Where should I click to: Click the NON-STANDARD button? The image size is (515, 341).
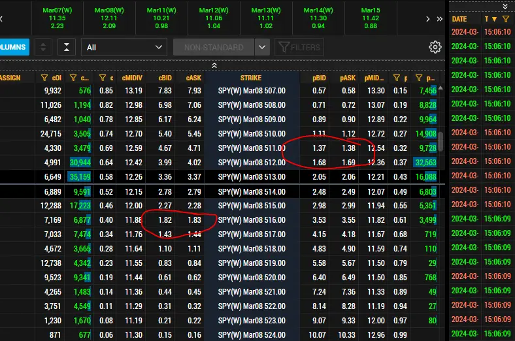(x=214, y=47)
